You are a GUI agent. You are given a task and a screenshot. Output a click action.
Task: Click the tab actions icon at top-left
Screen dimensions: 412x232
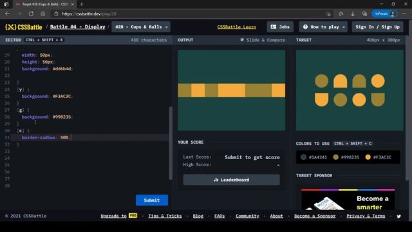6,5
